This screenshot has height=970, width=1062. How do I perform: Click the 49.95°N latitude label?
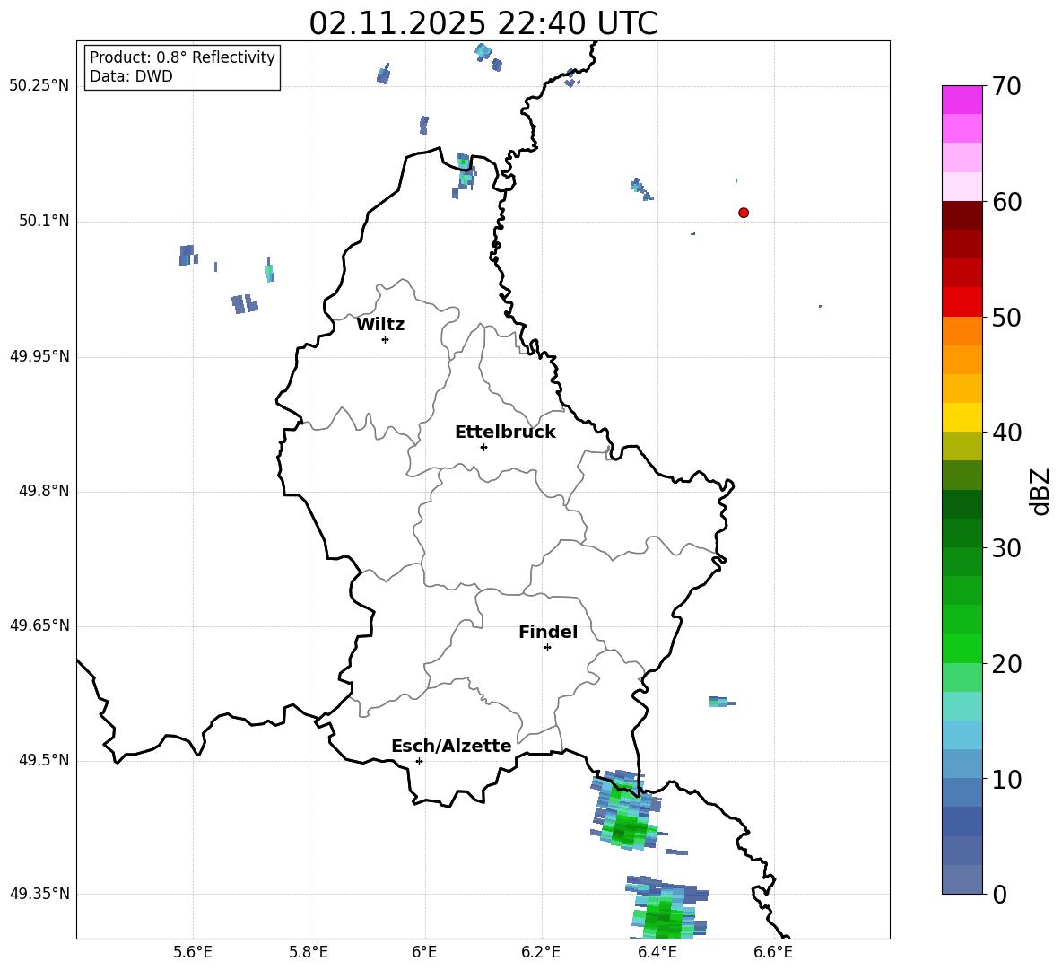tap(39, 356)
